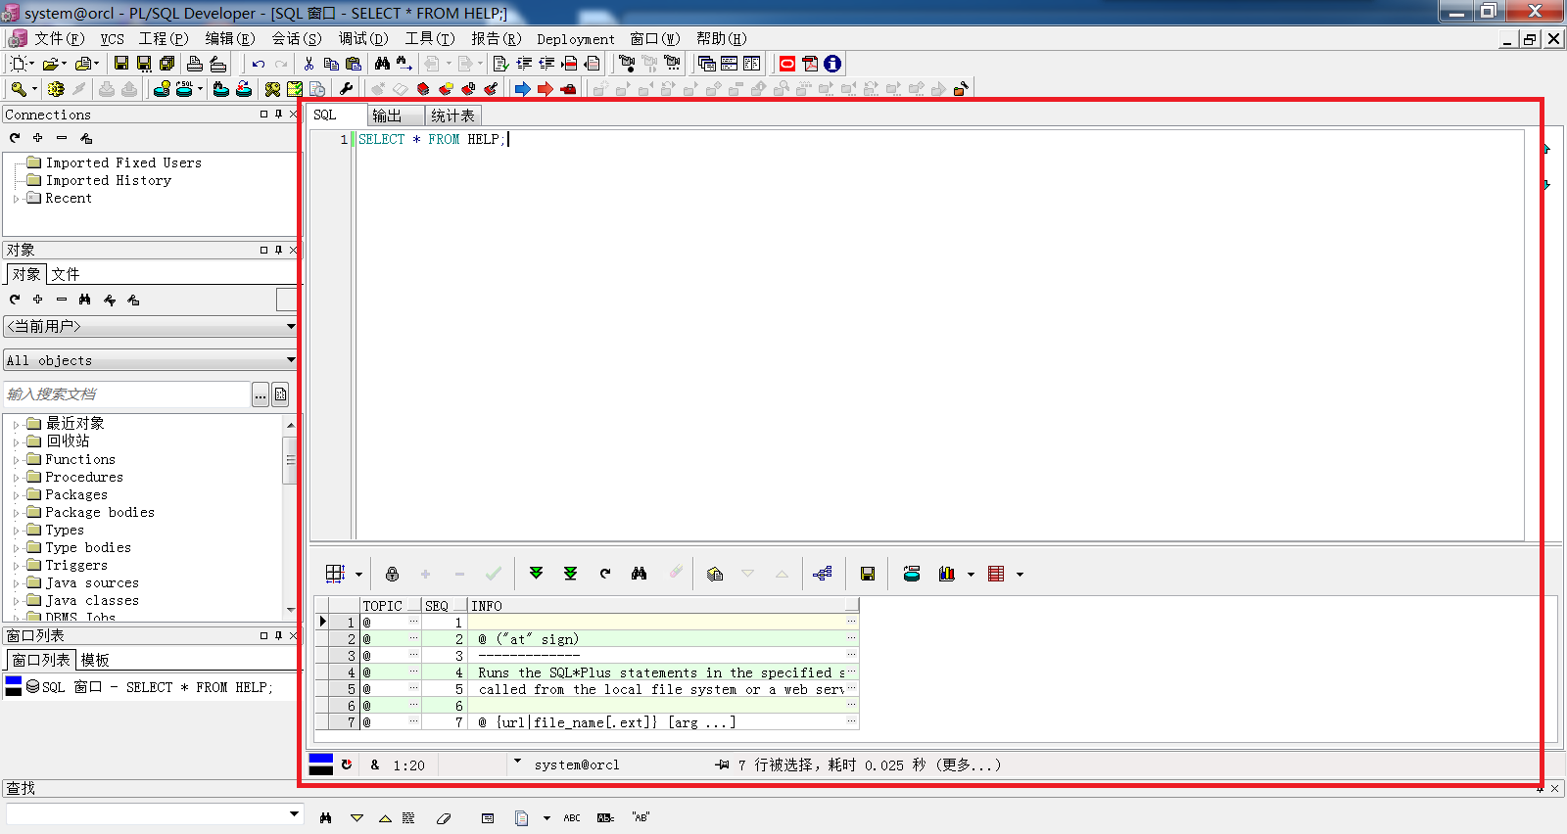
Task: Open the 会话(S) menu
Action: 297,38
